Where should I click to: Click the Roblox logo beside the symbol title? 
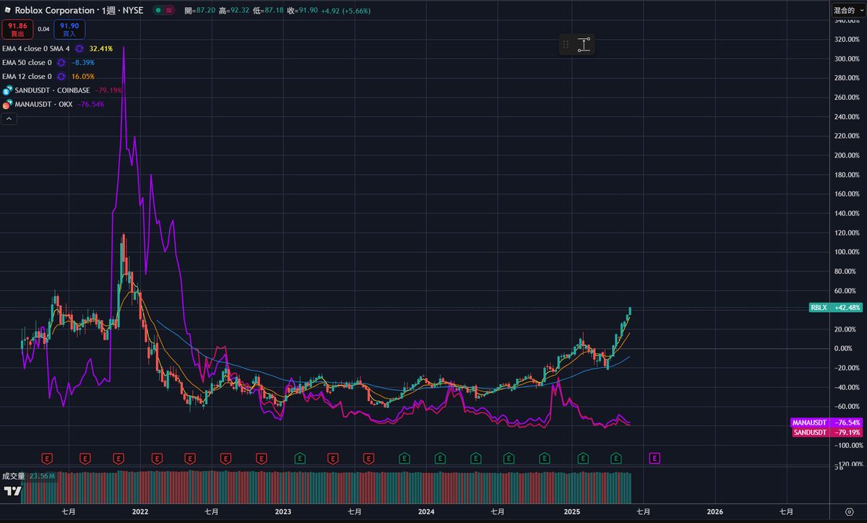coord(7,11)
